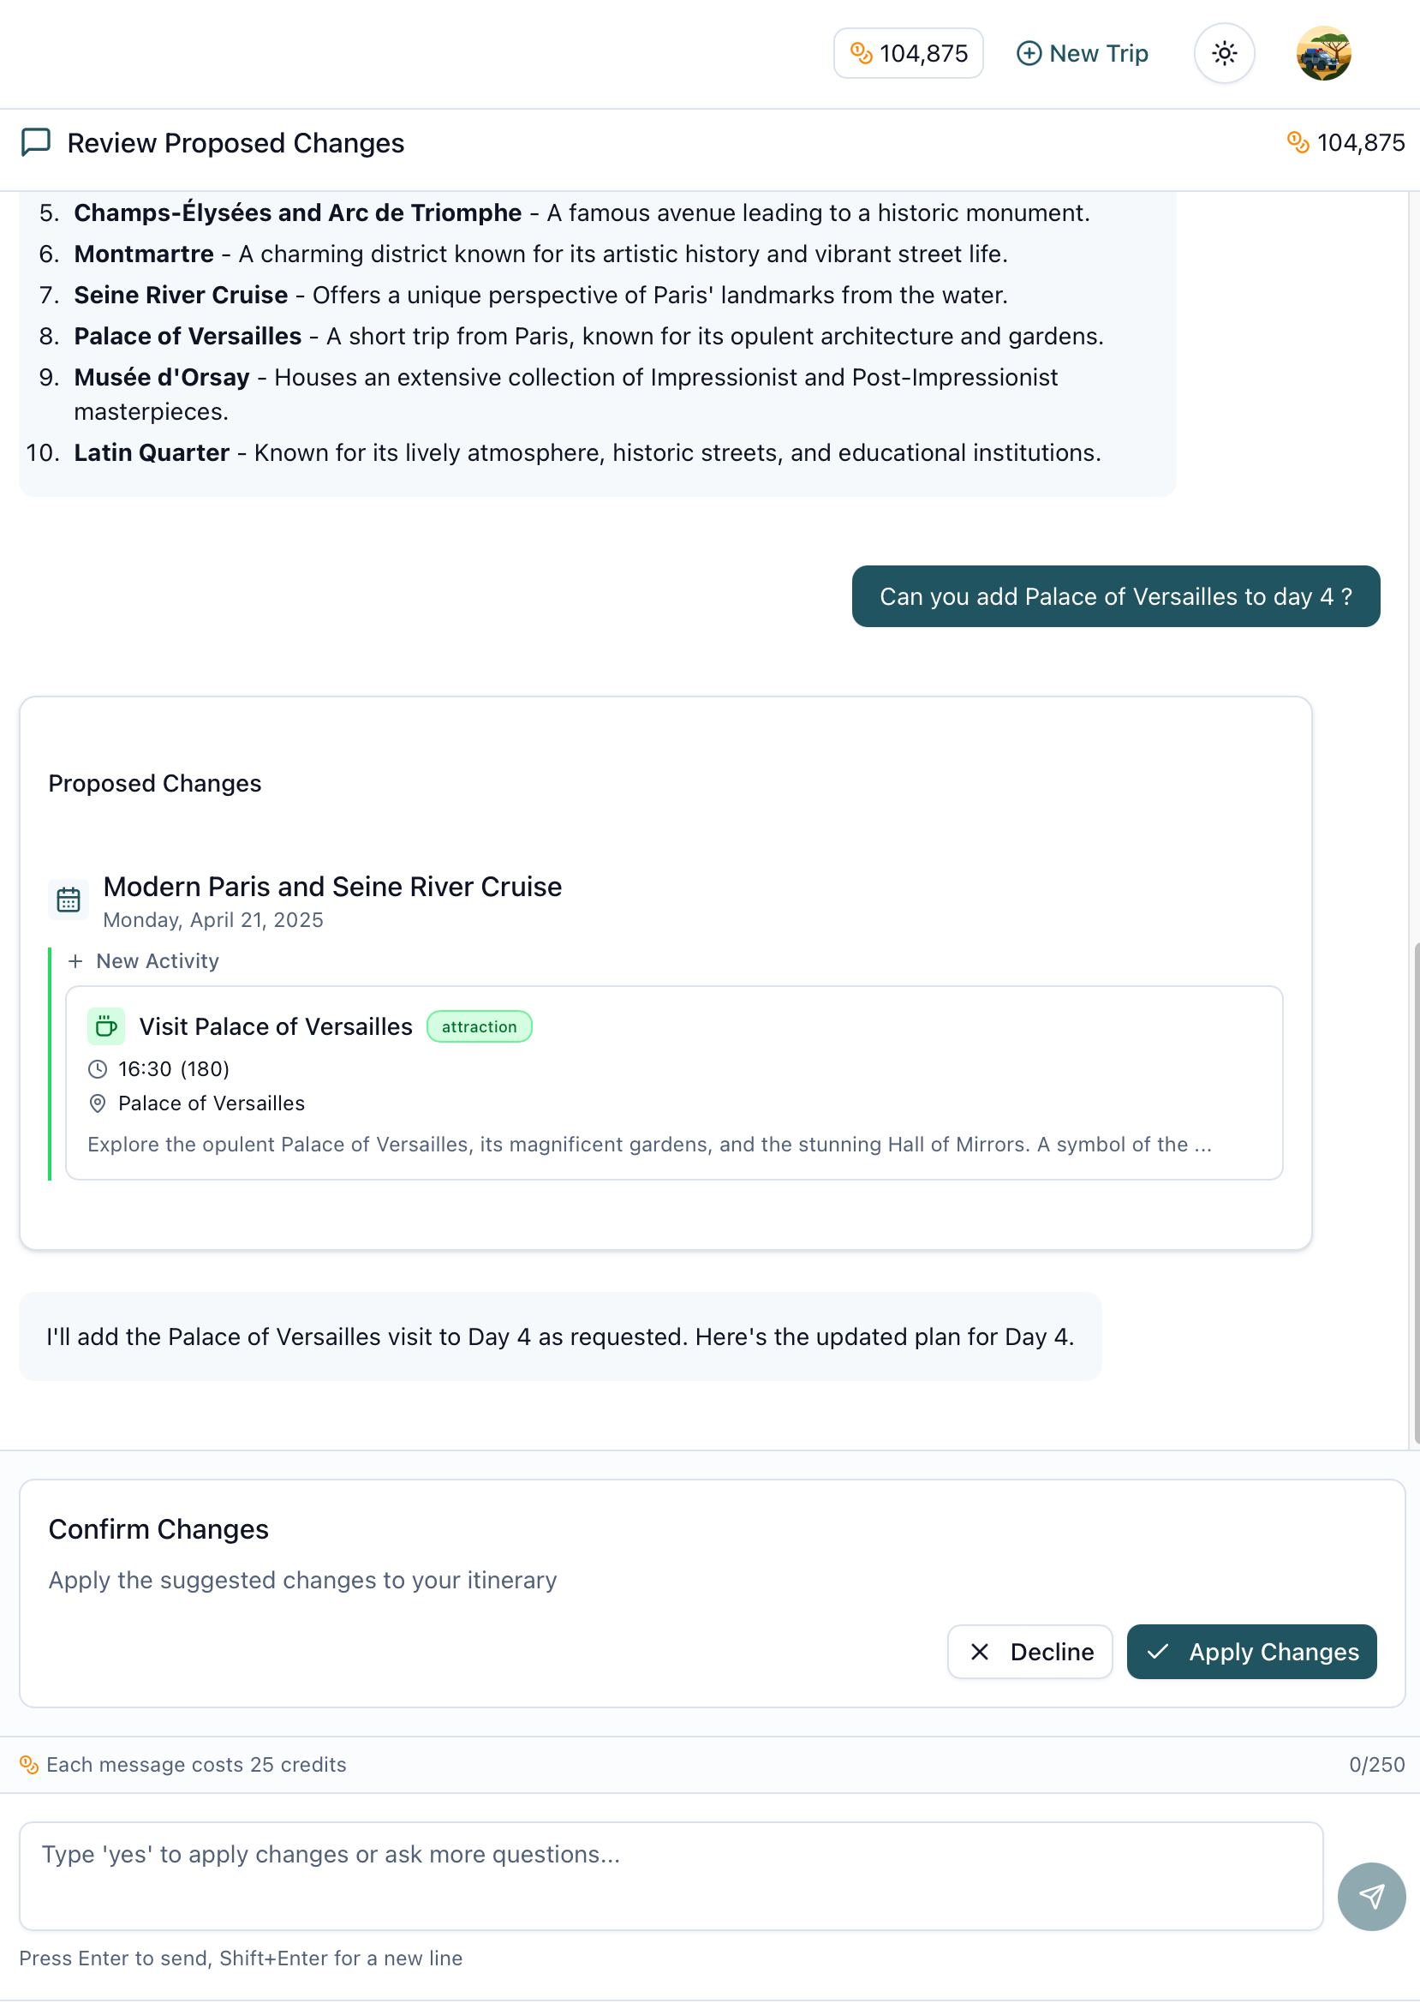Click the credits coin icon in header
Viewport: 1420px width, 2003px height.
tap(862, 53)
